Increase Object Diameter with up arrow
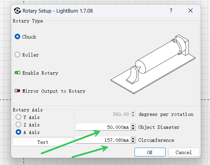The width and height of the screenshot is (210, 165). 133,125
